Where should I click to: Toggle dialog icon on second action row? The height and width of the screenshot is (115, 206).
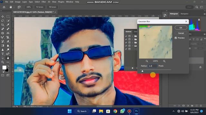[x=129, y=39]
